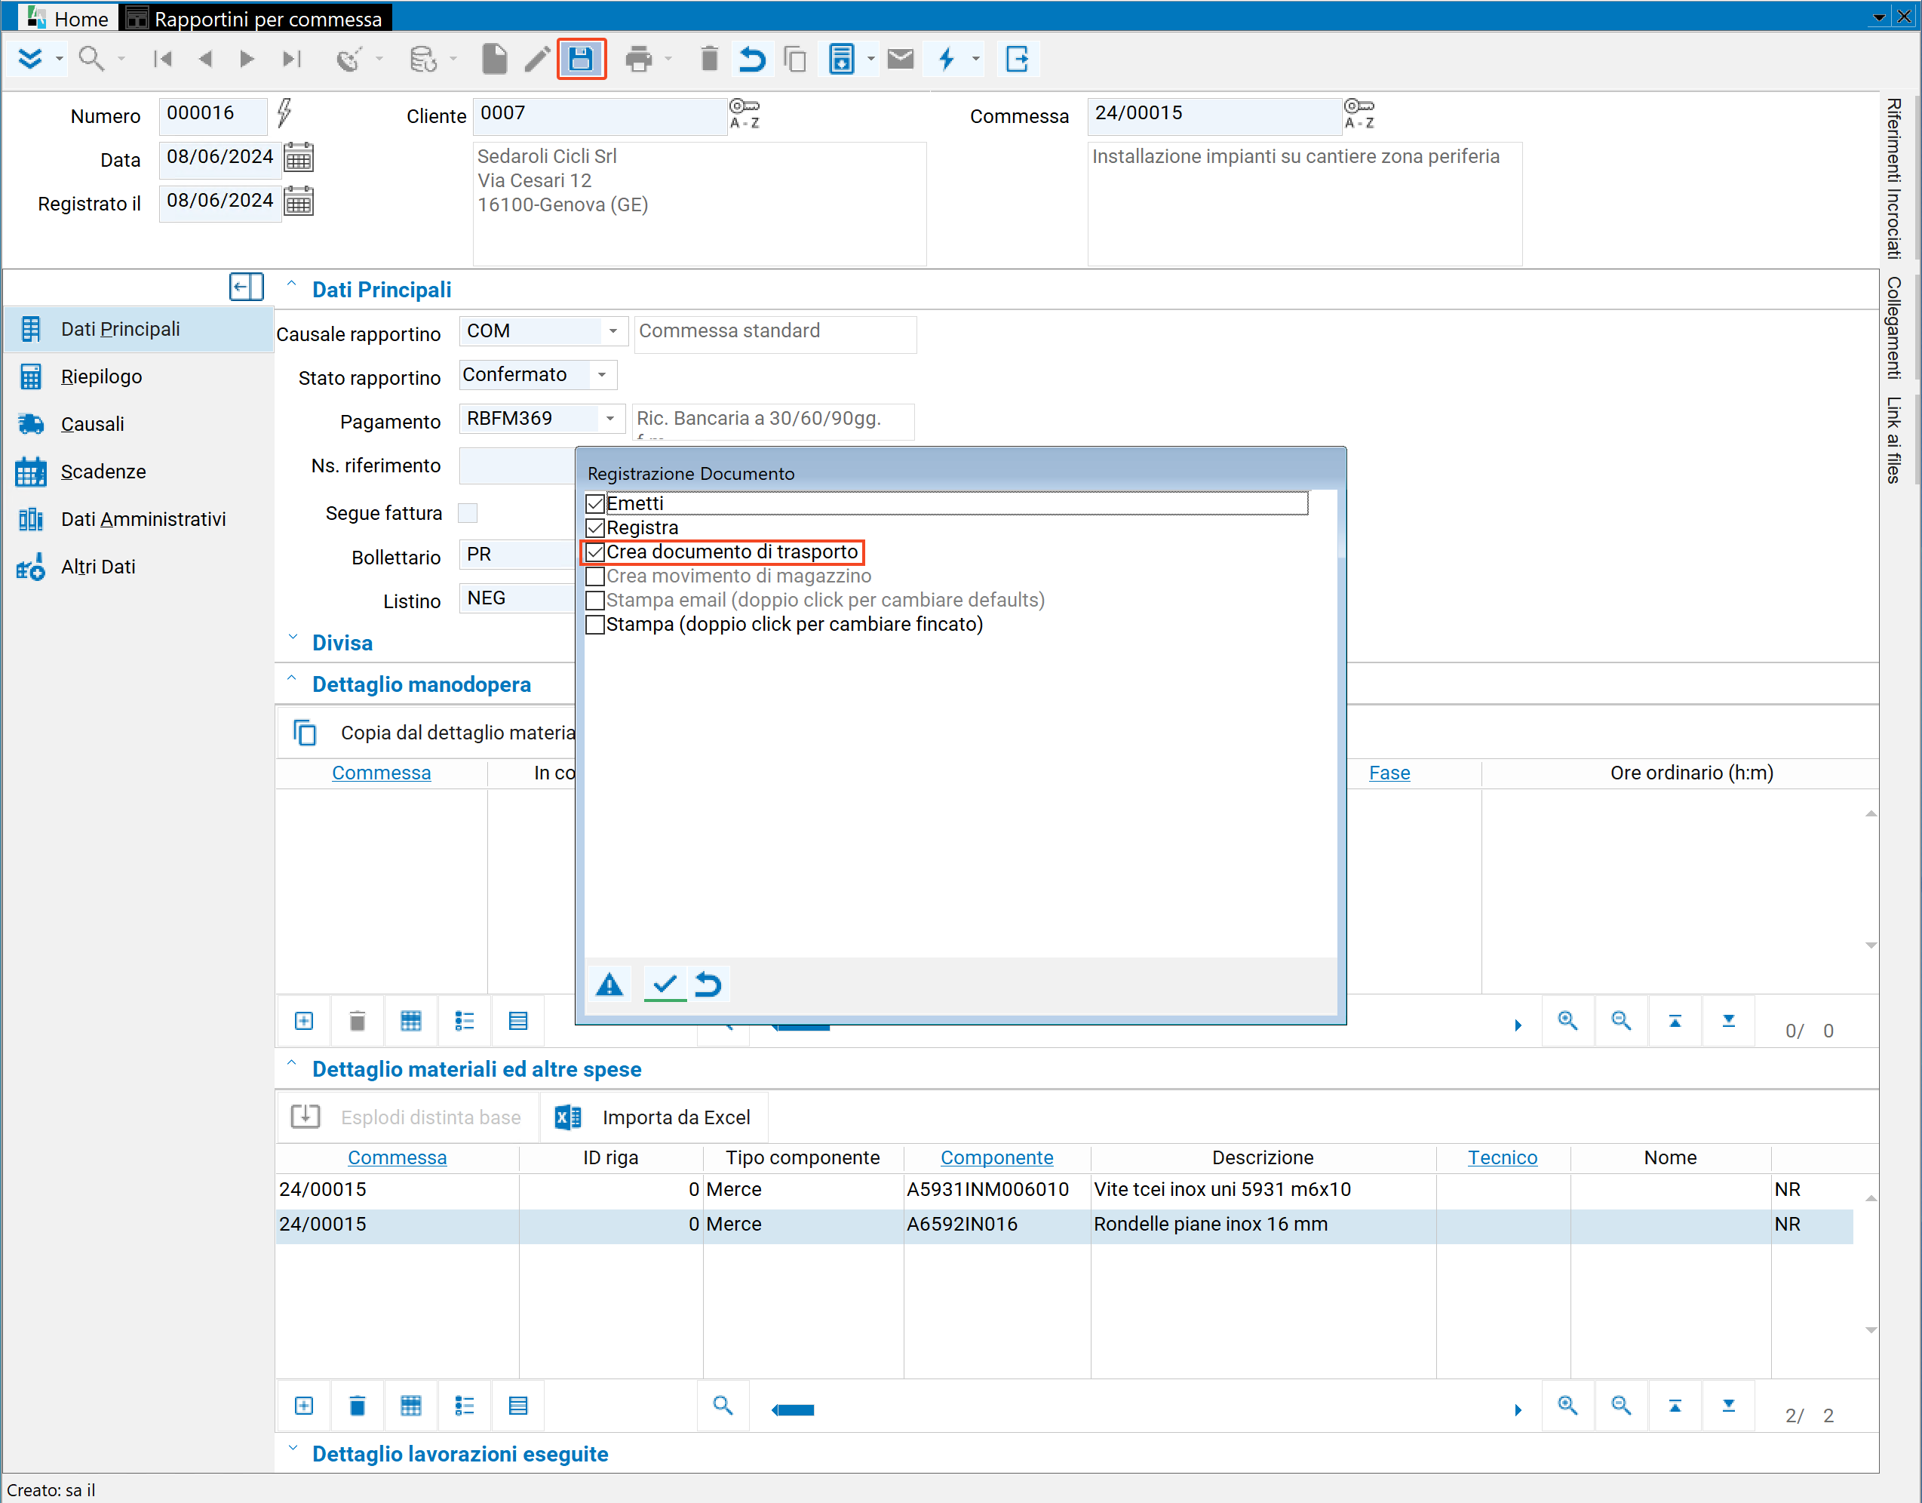Select Dati Amministrativi in side menu
The image size is (1922, 1503).
(143, 520)
